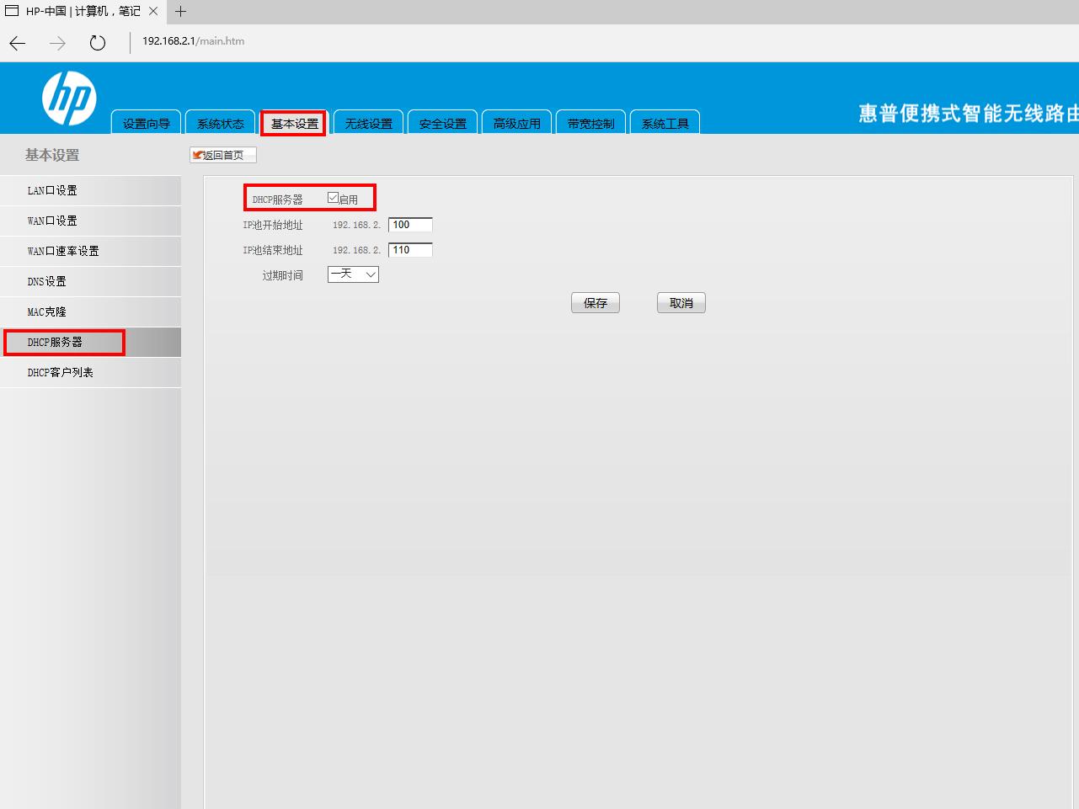This screenshot has height=809, width=1079.
Task: Click the IP pool start address field
Action: coord(409,224)
